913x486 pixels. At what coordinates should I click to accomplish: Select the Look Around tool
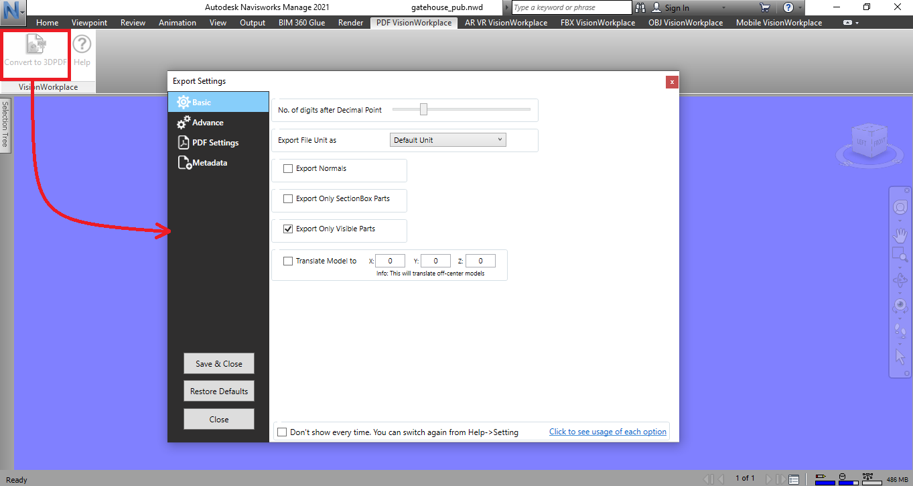click(x=900, y=305)
